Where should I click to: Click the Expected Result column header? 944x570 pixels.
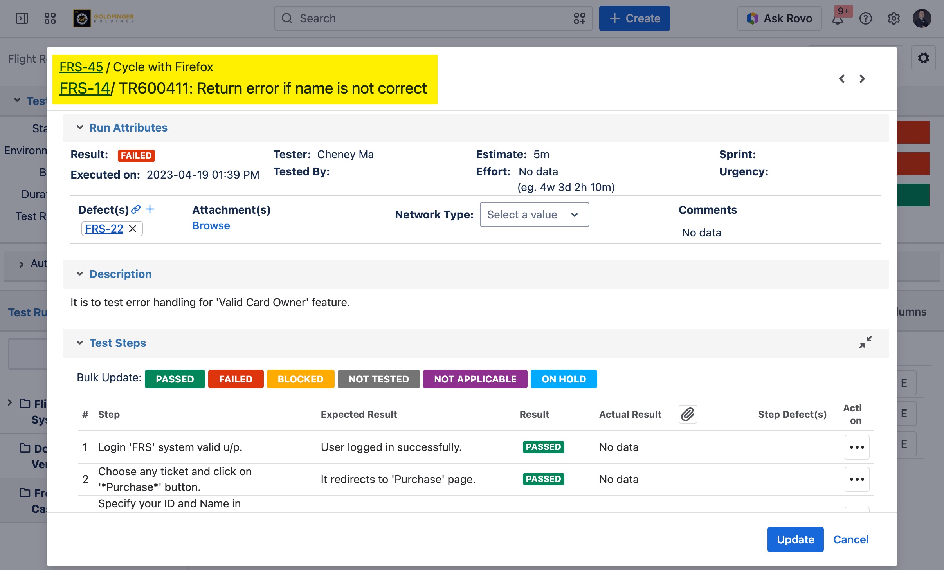point(359,414)
